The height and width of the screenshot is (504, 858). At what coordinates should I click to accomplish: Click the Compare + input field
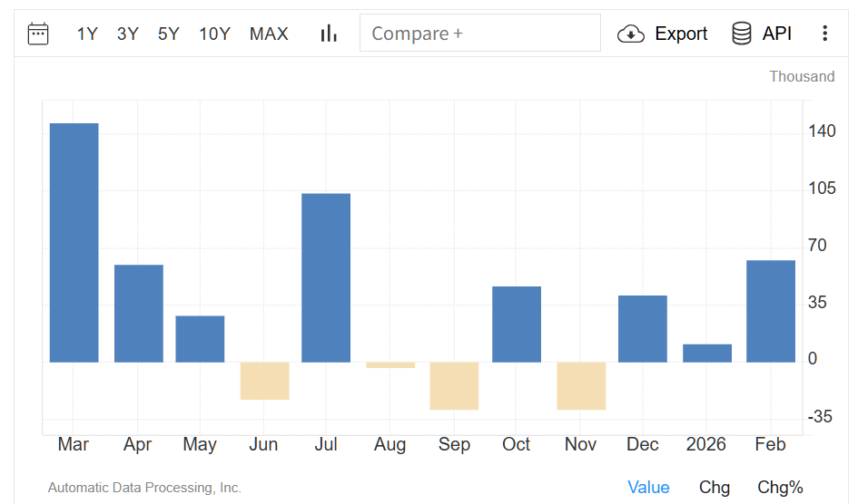[479, 34]
